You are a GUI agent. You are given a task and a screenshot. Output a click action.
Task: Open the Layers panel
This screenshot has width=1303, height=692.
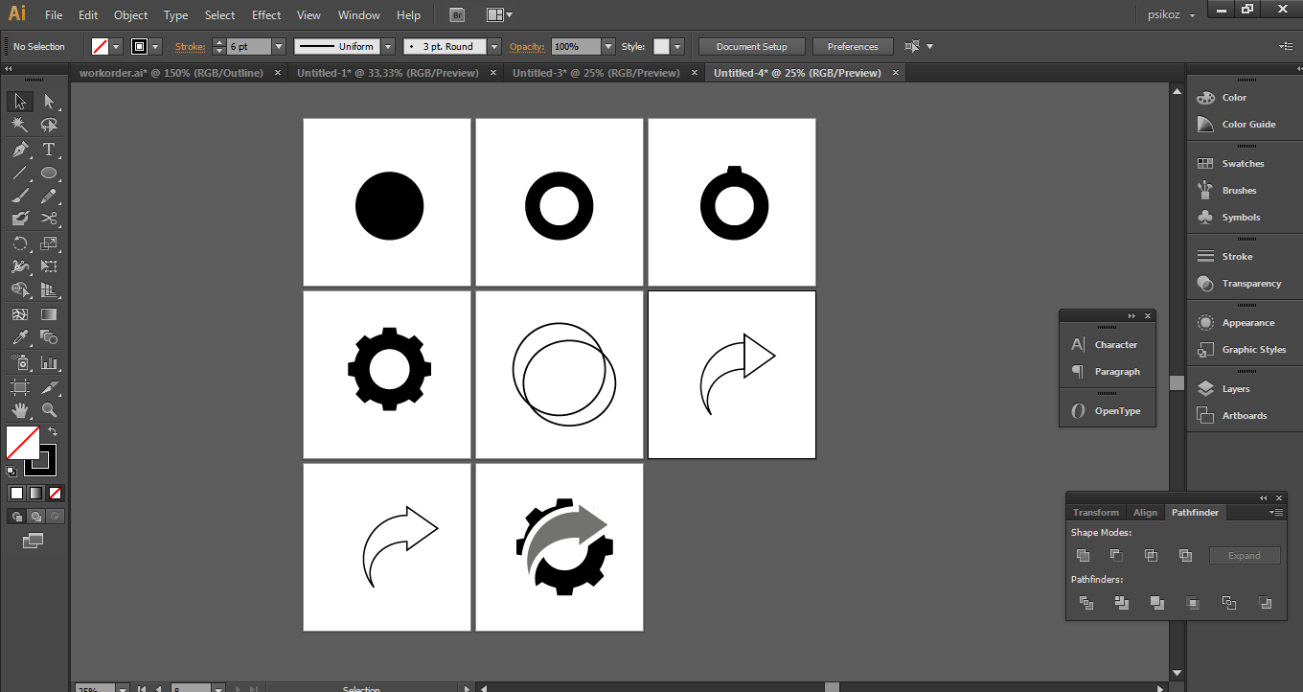pyautogui.click(x=1235, y=389)
